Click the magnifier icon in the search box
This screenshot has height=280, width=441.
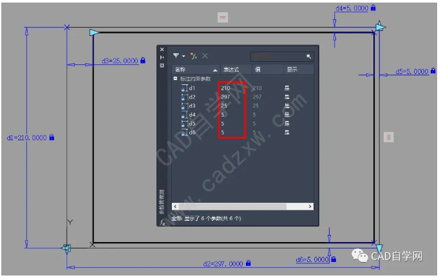point(308,57)
